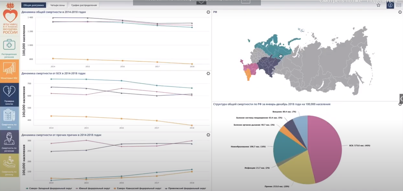The width and height of the screenshot is (403, 191).
Task: Click the dark blue dashboard gauge icon
Action: pos(390,5)
